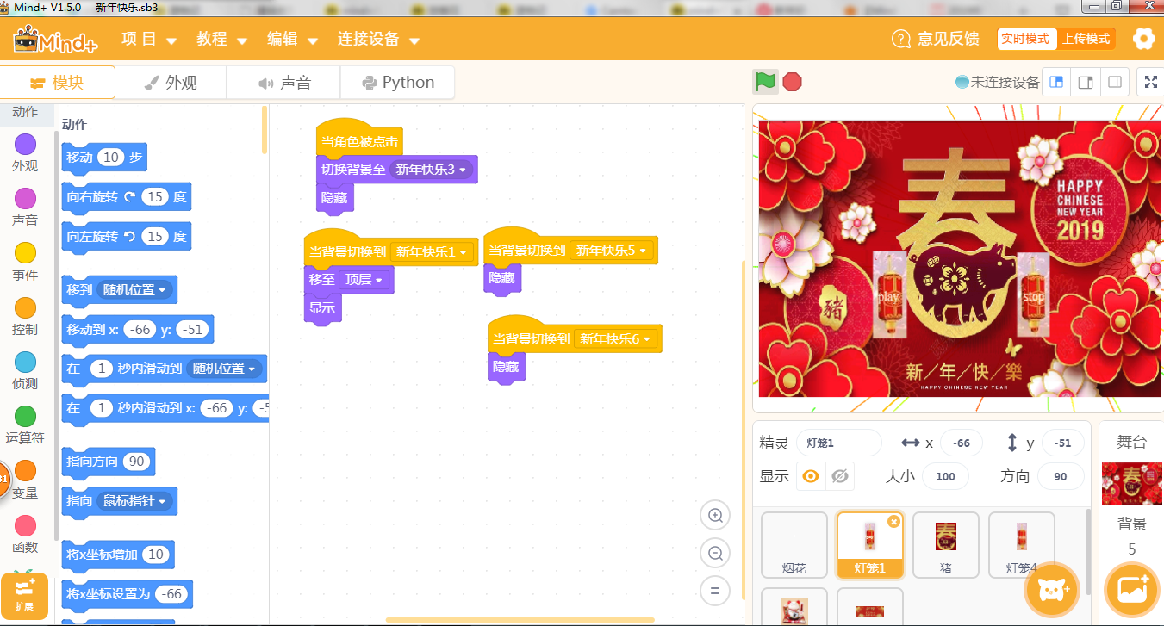
Task: Stop the project with red stop icon
Action: pyautogui.click(x=793, y=82)
